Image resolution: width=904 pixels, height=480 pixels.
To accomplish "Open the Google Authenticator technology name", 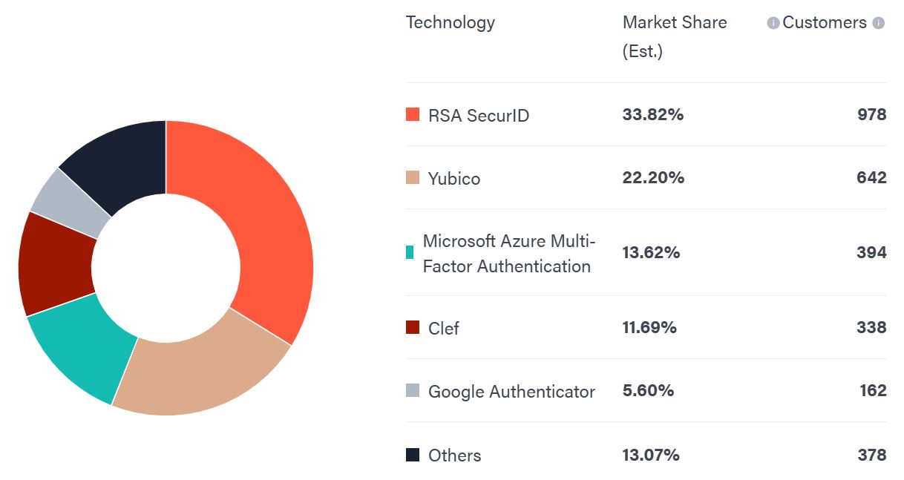I will tap(511, 391).
